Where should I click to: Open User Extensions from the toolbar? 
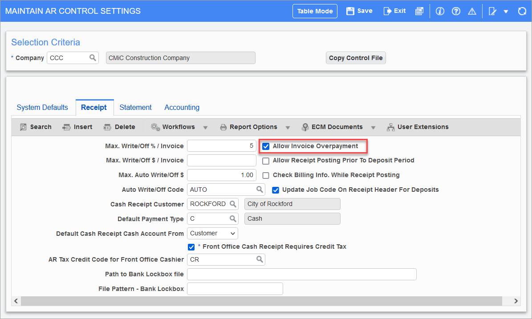coord(418,127)
